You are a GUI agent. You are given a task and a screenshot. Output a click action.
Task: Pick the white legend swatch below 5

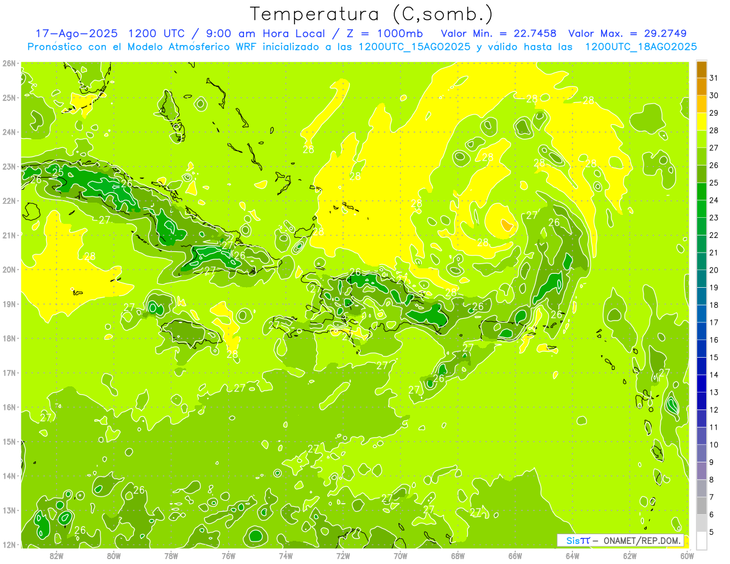701,540
